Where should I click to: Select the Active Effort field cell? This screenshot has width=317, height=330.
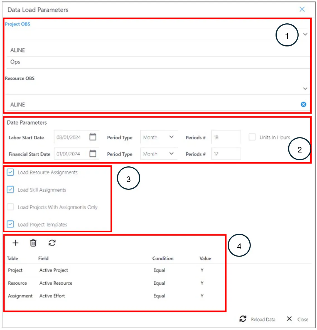point(52,296)
